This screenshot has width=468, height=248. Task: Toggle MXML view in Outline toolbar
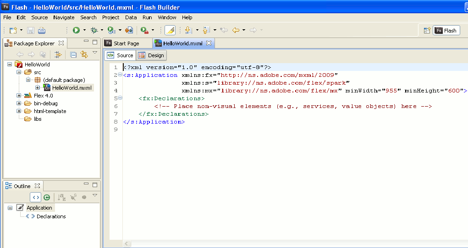[x=35, y=197]
